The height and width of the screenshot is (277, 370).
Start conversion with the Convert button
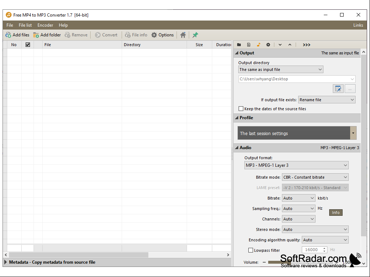pos(106,35)
